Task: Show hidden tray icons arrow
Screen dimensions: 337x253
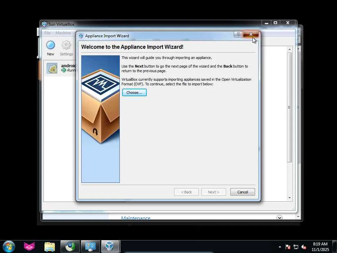Action: (x=280, y=247)
